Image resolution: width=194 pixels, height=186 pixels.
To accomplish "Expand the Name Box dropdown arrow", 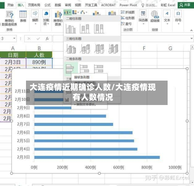I will [x=14, y=38].
